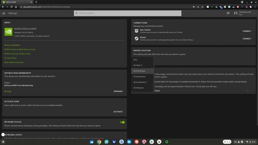Screen dimensions: 258x145
Task: Select the GeForce NOW browser tab
Action: tap(17, 2)
